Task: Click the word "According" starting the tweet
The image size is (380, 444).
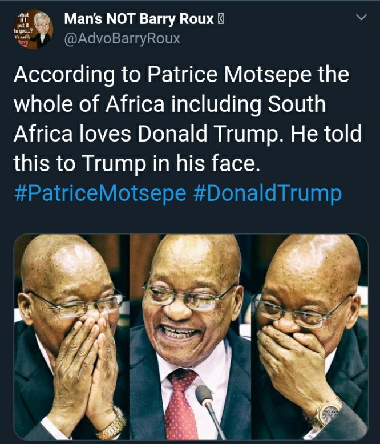Action: 64,74
